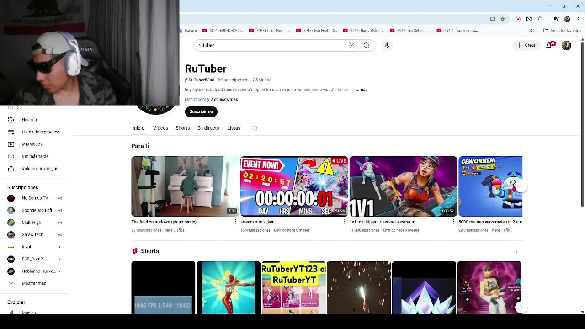The image size is (585, 329).
Task: Play the stream met kijker LIVE thumbnail
Action: coord(294,186)
